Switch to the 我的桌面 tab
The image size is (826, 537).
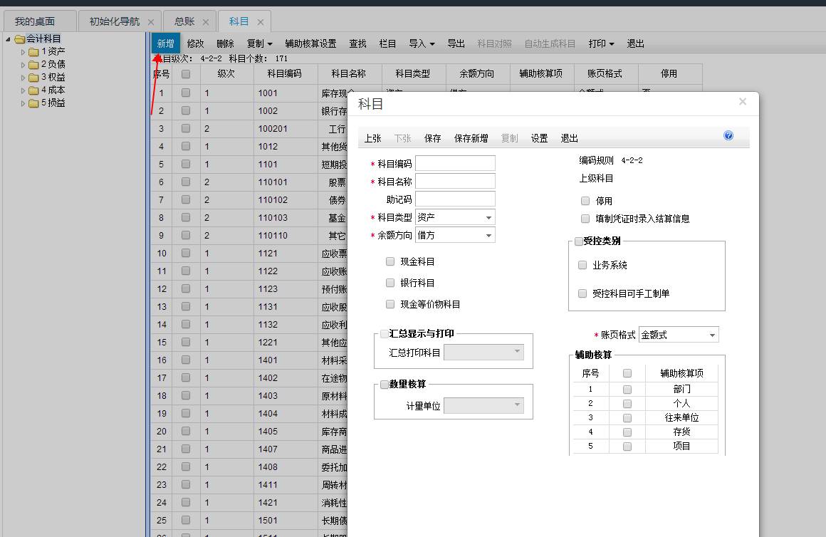pos(34,21)
